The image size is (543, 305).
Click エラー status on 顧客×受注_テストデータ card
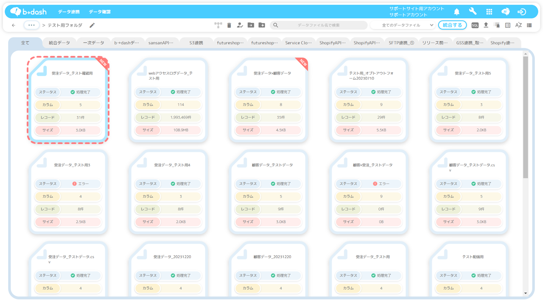point(381,184)
